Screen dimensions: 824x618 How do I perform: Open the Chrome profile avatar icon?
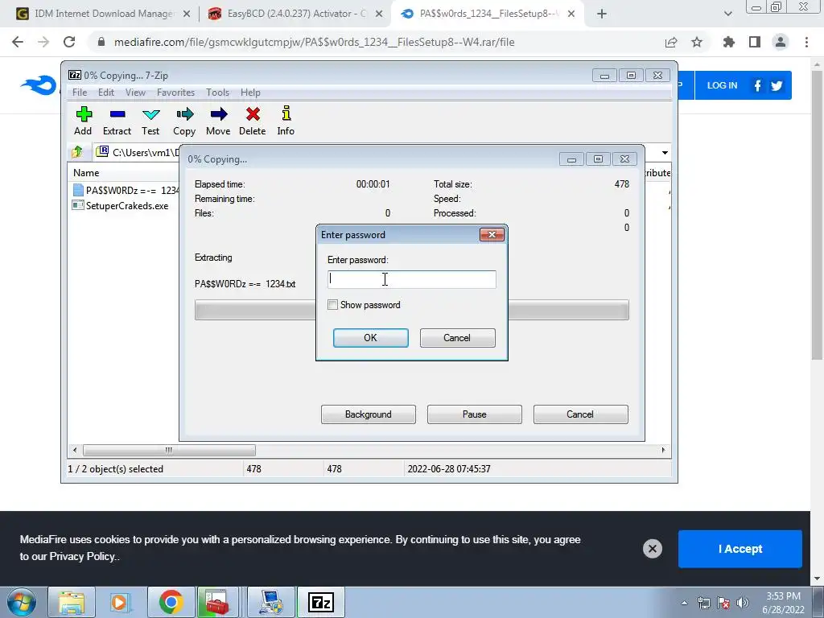point(781,42)
